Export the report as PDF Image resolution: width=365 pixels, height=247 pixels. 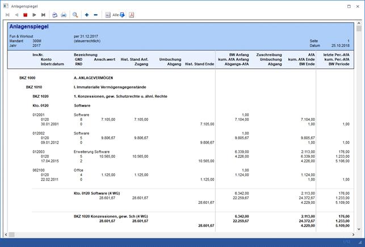(132, 15)
